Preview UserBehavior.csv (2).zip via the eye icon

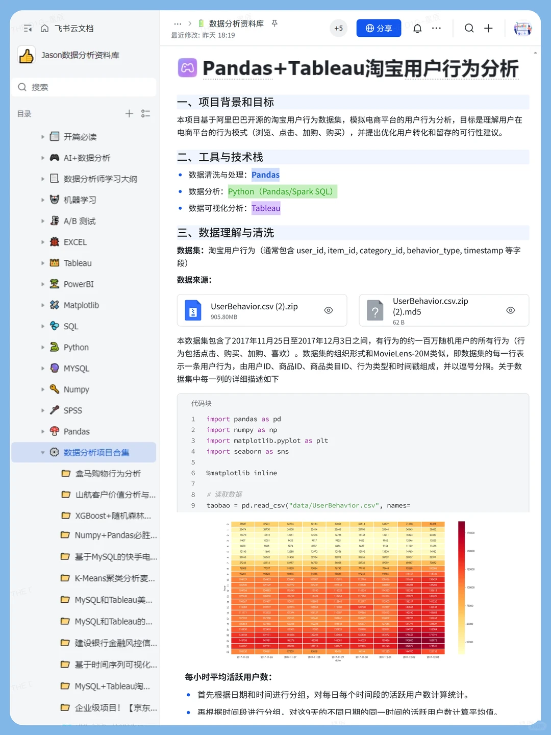pos(329,310)
